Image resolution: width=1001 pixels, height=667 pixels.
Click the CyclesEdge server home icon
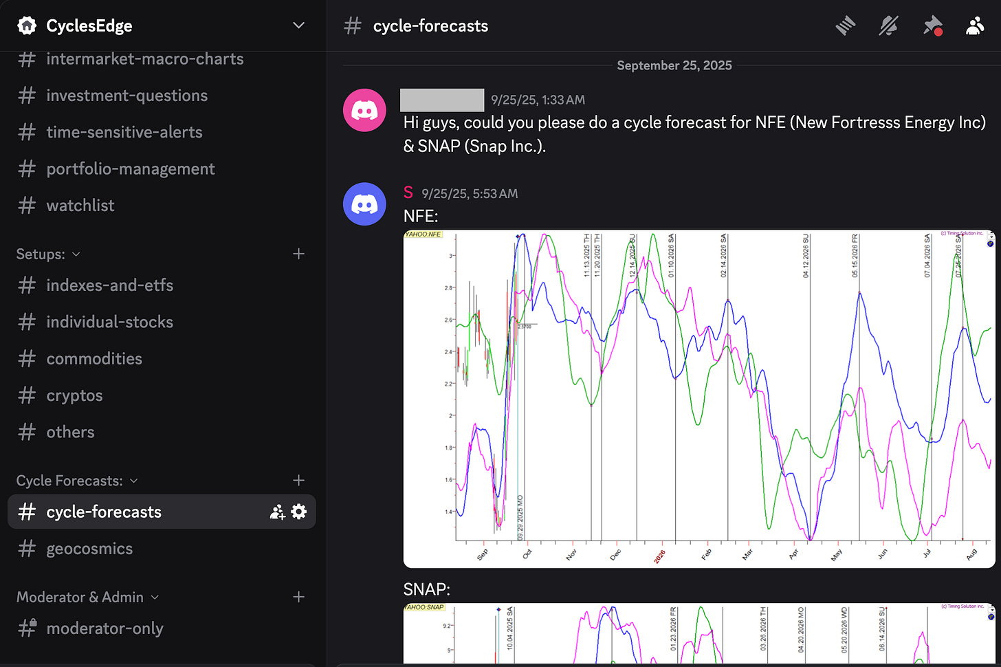[x=27, y=25]
